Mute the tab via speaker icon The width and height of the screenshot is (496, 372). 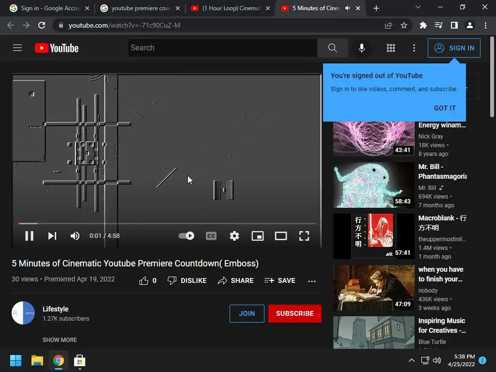tap(348, 8)
